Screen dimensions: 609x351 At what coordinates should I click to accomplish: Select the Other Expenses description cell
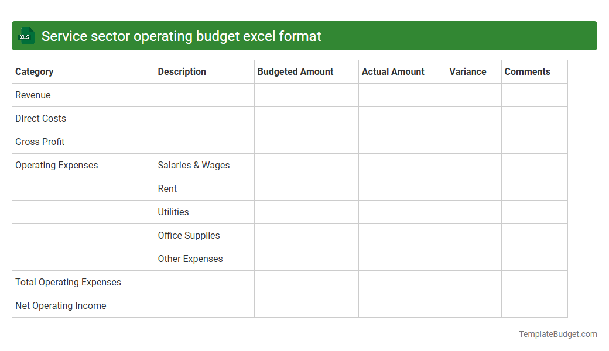[x=190, y=259]
